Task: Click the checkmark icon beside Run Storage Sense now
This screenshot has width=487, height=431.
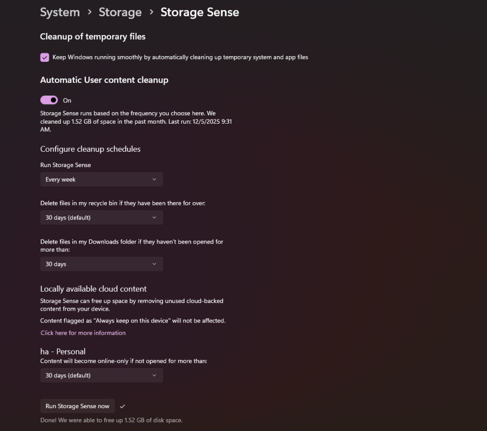Action: click(x=123, y=406)
